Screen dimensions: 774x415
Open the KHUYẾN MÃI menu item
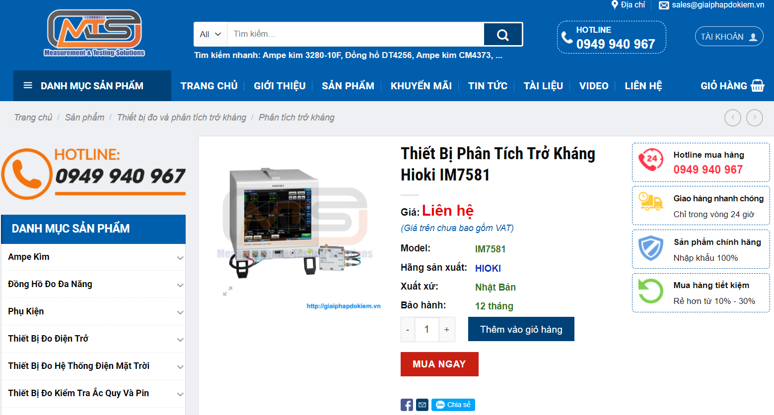coord(421,86)
